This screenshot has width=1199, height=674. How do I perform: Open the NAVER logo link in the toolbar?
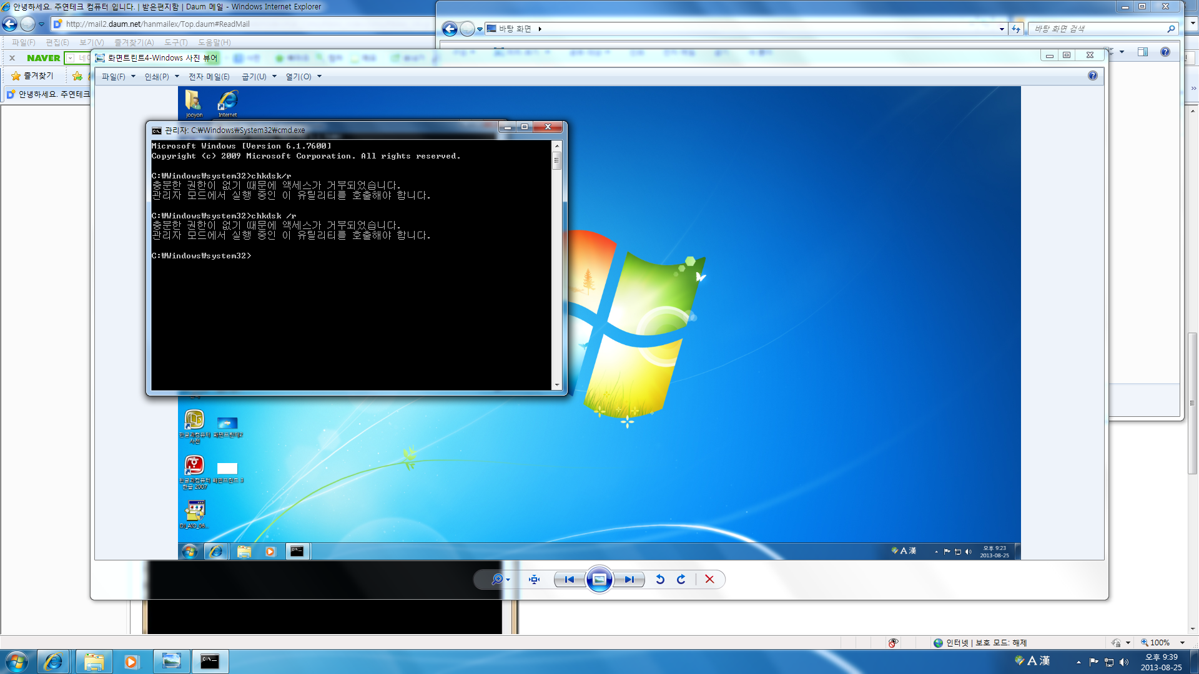click(44, 58)
